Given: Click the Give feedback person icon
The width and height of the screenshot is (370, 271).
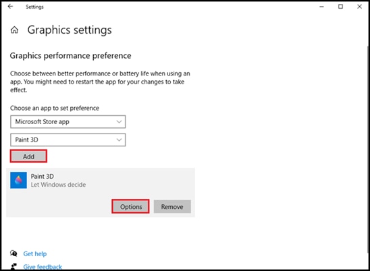Looking at the screenshot, I should point(14,266).
